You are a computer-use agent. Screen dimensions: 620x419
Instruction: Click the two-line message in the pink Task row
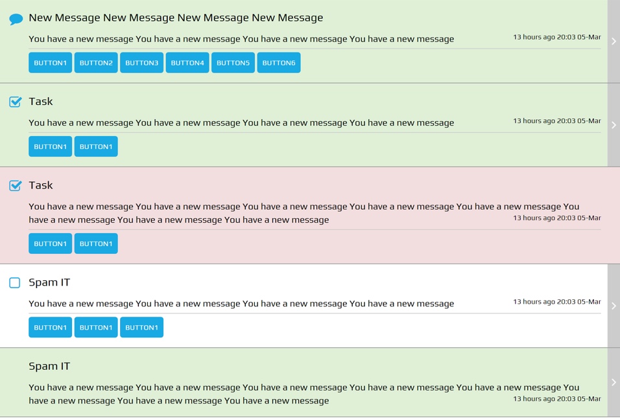point(304,213)
